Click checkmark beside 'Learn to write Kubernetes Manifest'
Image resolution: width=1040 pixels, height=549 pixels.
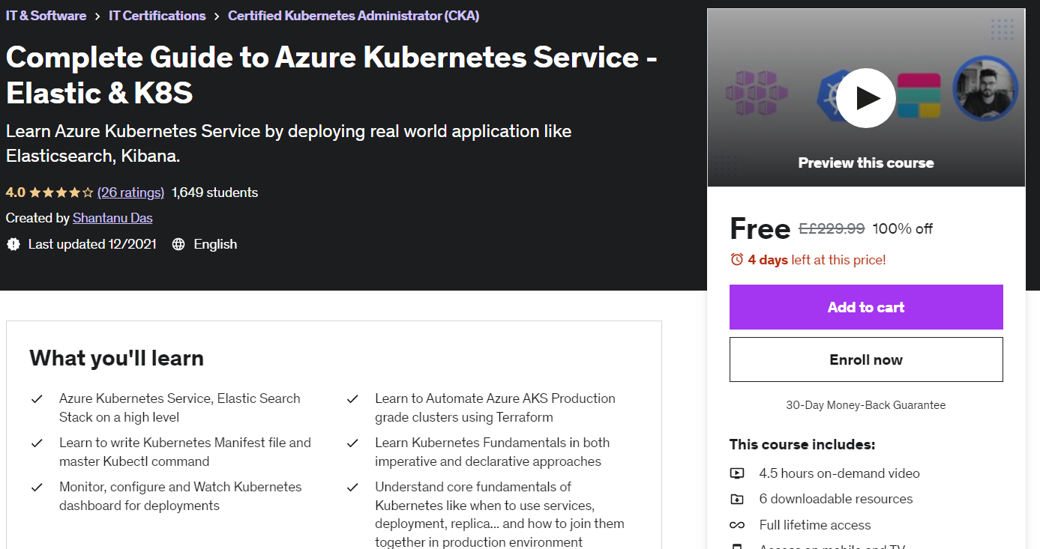(x=37, y=443)
